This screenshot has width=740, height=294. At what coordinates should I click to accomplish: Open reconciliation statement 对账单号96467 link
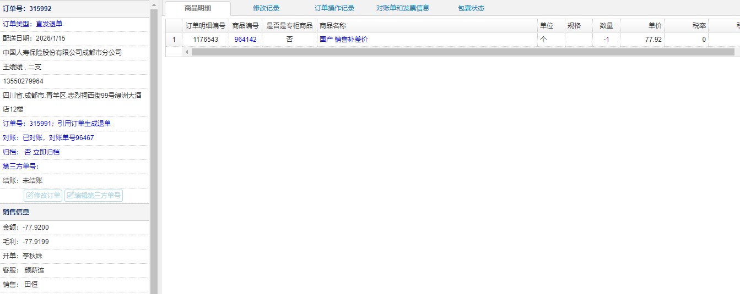click(x=71, y=138)
